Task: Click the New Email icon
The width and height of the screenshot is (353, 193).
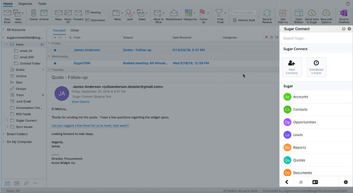Action: coord(7,13)
